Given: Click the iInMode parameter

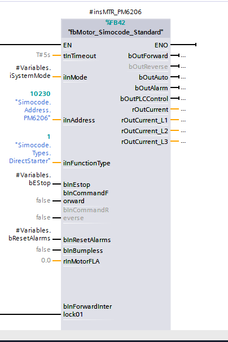Looking at the screenshot, I should tap(75, 77).
